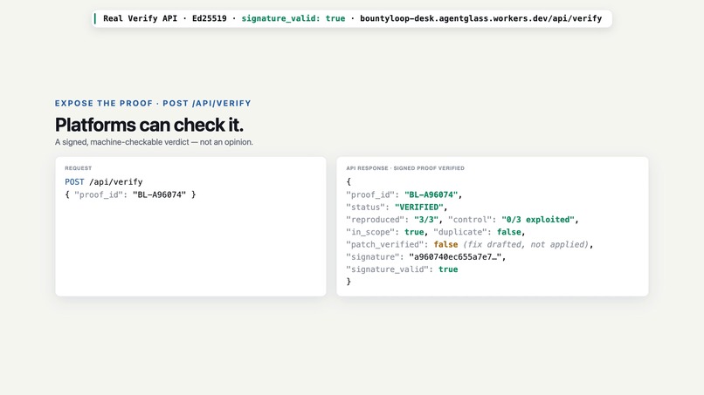Click the duplicate value false

coord(508,232)
